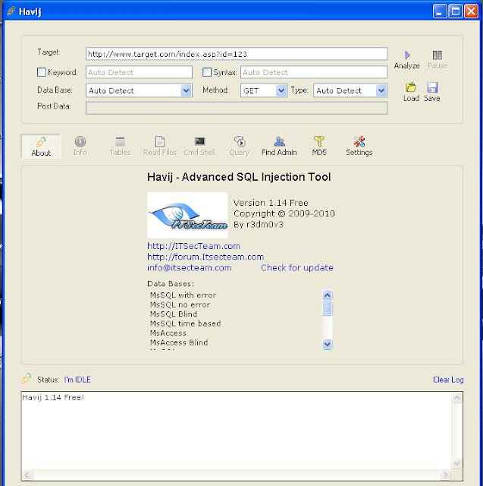Image resolution: width=483 pixels, height=486 pixels.
Task: Click the Load folder icon
Action: pyautogui.click(x=411, y=87)
